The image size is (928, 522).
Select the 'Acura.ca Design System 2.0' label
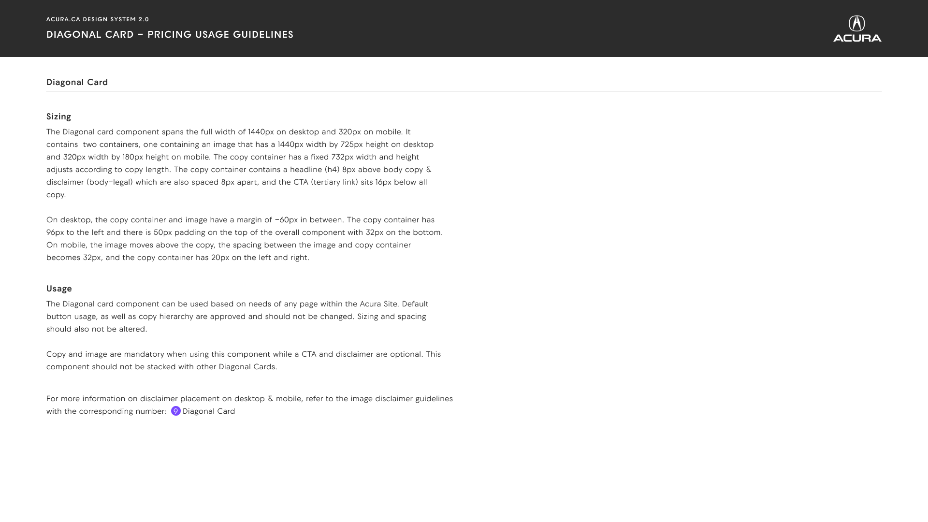coord(98,19)
